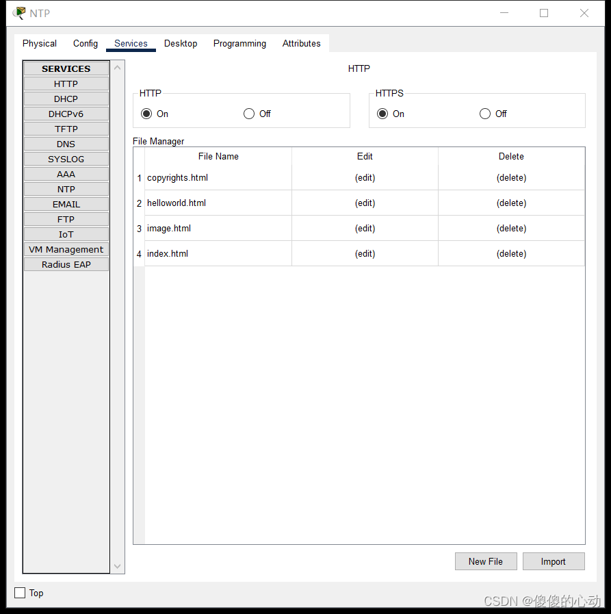Select the SYSLOG service
611x614 pixels.
pos(66,159)
